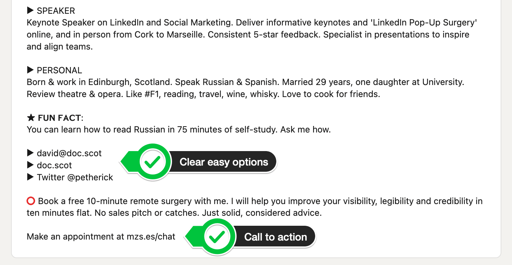Open the david@doc.scot email address

(70, 153)
